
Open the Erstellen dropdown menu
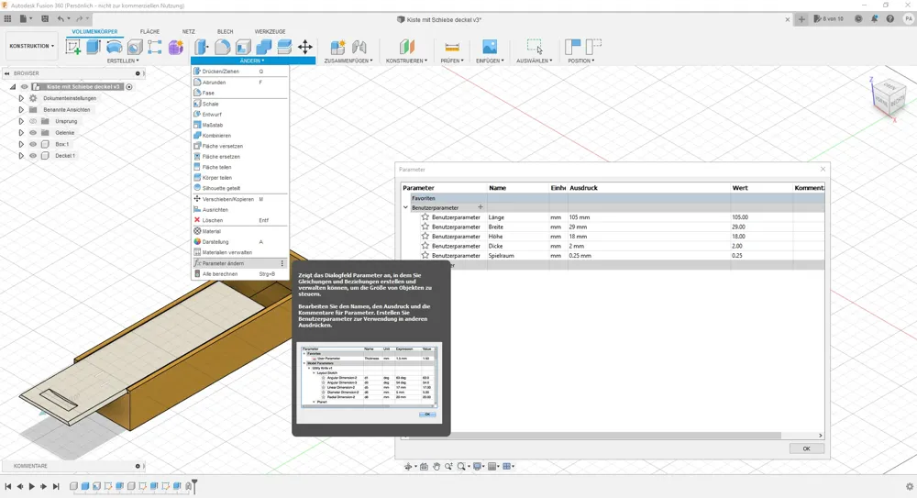tap(123, 61)
